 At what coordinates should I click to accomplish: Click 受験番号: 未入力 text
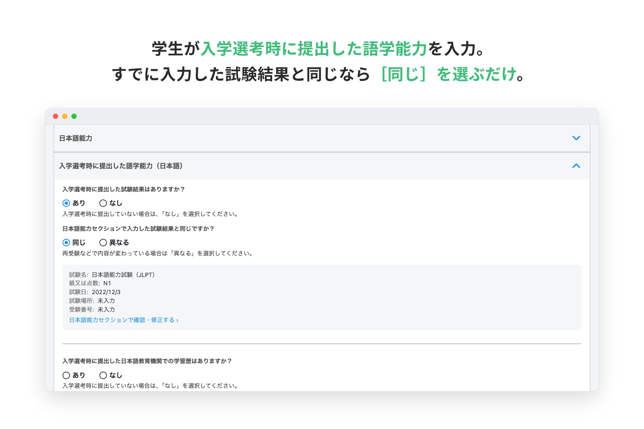tap(92, 310)
